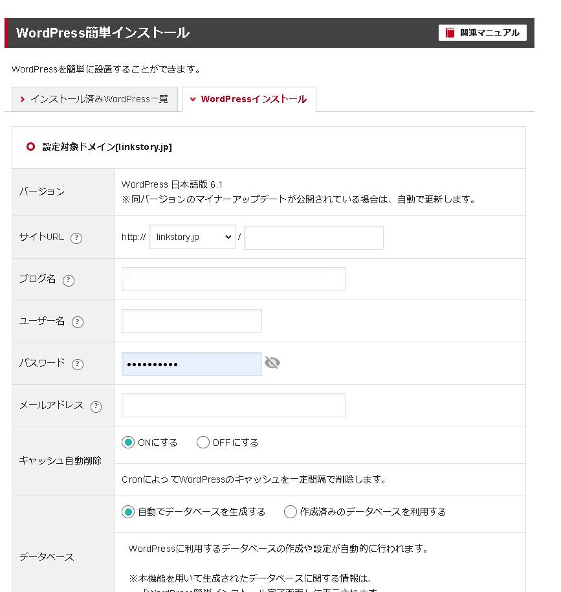Click the red circle icon by 設定対象ドメイン
This screenshot has height=592, width=561.
coord(30,147)
